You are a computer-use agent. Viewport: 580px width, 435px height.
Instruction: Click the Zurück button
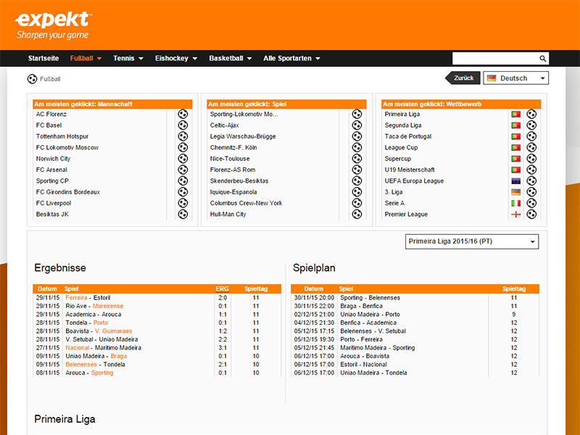[x=463, y=78]
